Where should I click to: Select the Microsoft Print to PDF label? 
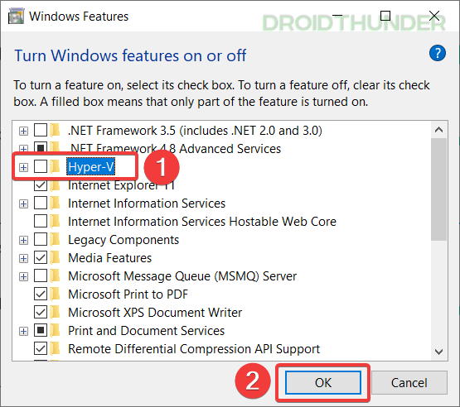pyautogui.click(x=128, y=294)
